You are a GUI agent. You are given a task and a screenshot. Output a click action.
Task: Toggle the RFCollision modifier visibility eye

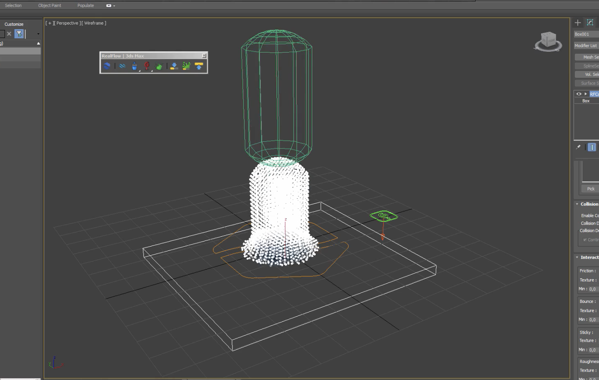[x=579, y=94]
